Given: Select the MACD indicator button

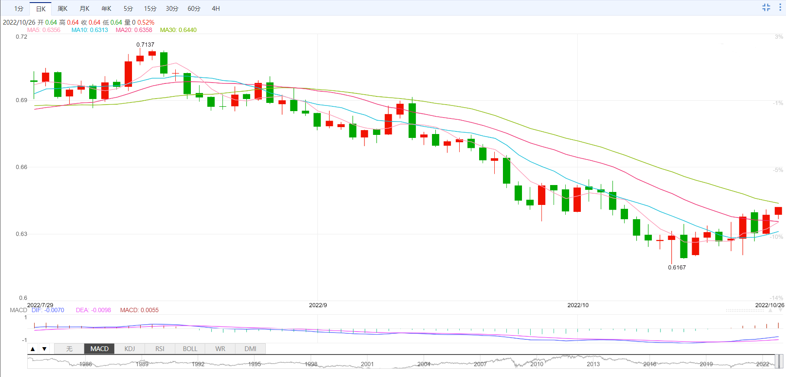Looking at the screenshot, I should [x=99, y=349].
